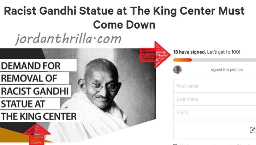Click the 'Let's get to 100!' goal text

(x=223, y=52)
